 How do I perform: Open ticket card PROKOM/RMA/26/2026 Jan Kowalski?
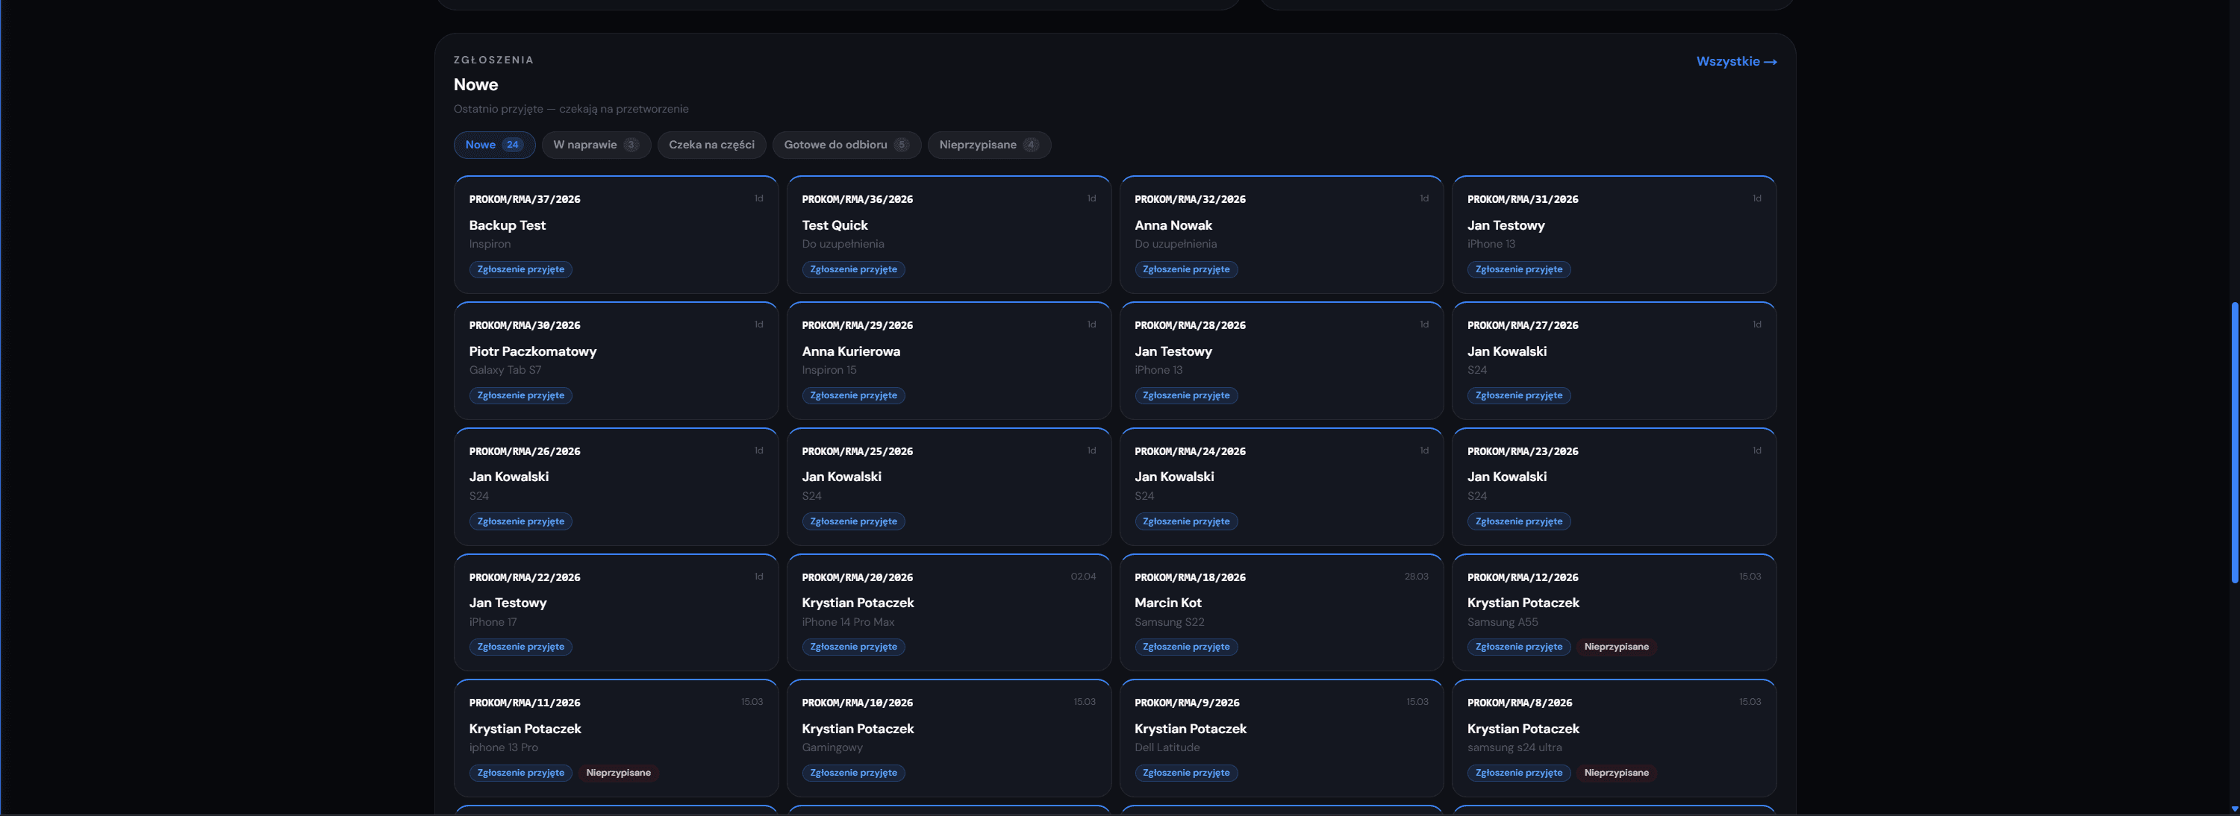click(x=616, y=486)
